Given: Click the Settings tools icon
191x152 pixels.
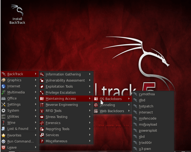Looking at the screenshot, I should [x=3, y=104].
